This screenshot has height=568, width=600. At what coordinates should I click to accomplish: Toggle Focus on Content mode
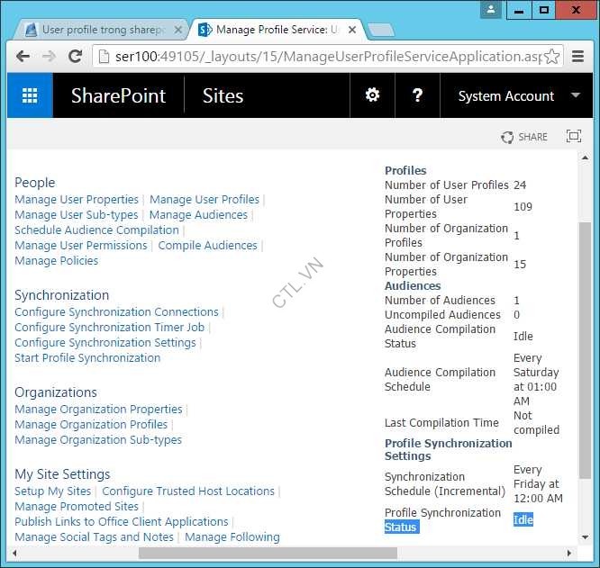click(573, 136)
